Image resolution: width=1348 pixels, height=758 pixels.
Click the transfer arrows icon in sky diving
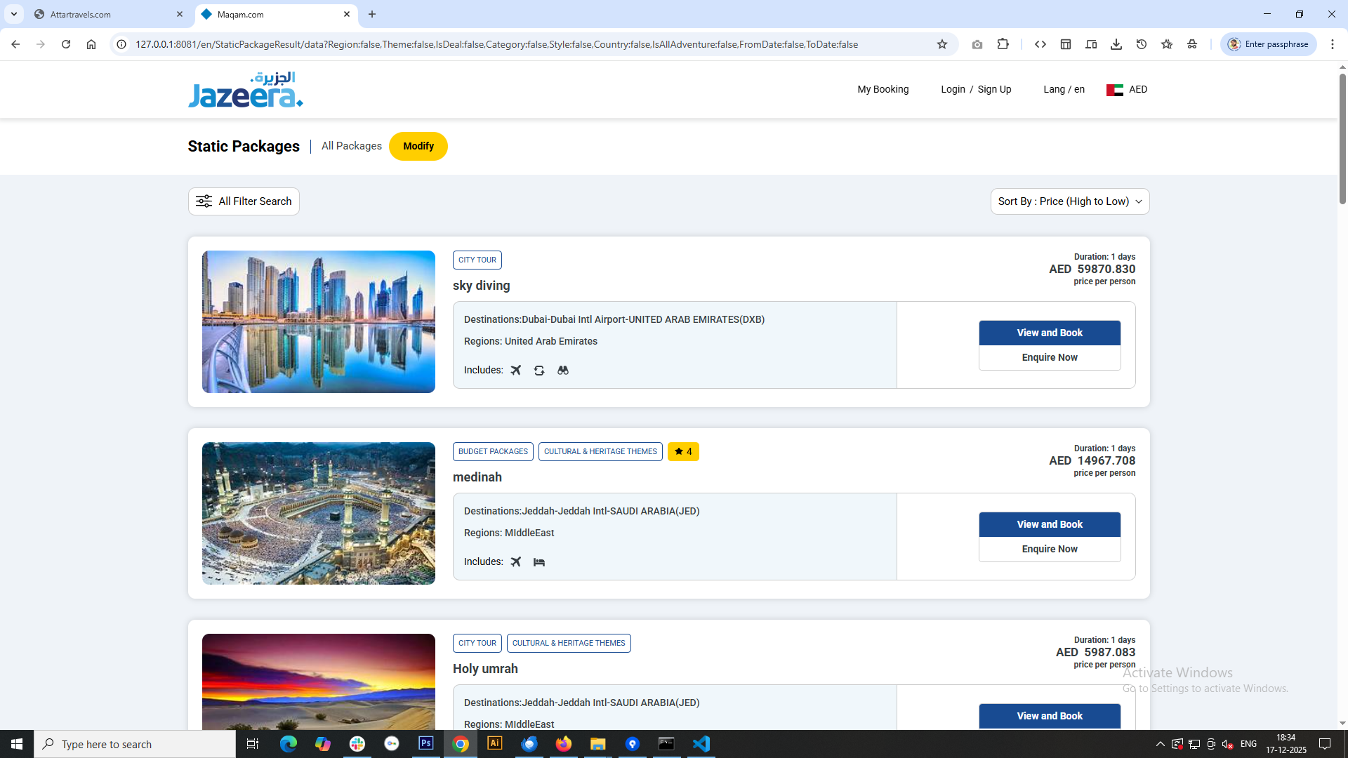pos(539,370)
